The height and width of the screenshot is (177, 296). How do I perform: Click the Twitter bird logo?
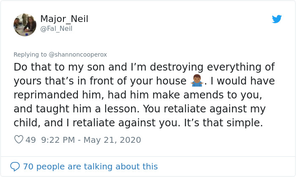pos(277,19)
